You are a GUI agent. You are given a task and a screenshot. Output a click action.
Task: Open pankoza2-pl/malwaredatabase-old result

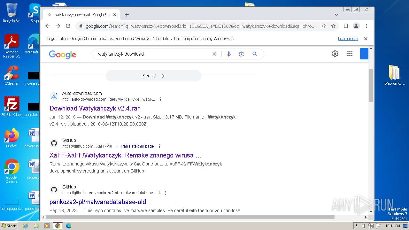click(x=98, y=202)
